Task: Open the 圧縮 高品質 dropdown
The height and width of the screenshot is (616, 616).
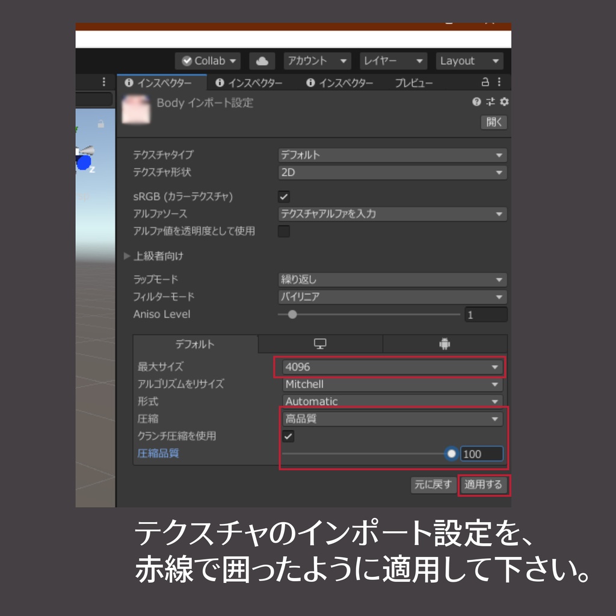Action: [x=392, y=419]
